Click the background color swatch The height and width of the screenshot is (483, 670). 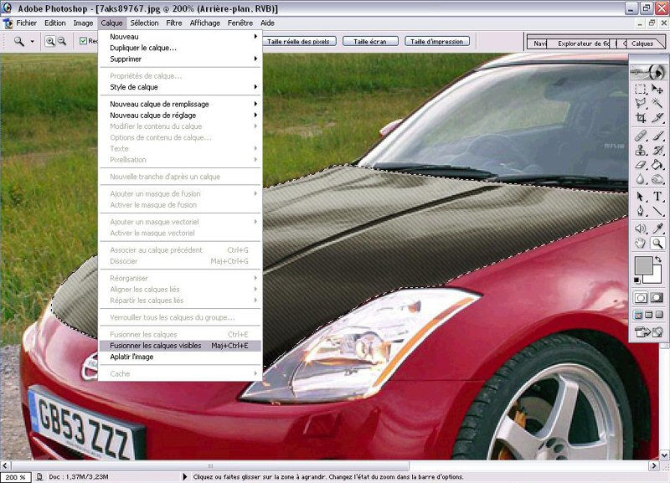pyautogui.click(x=656, y=278)
